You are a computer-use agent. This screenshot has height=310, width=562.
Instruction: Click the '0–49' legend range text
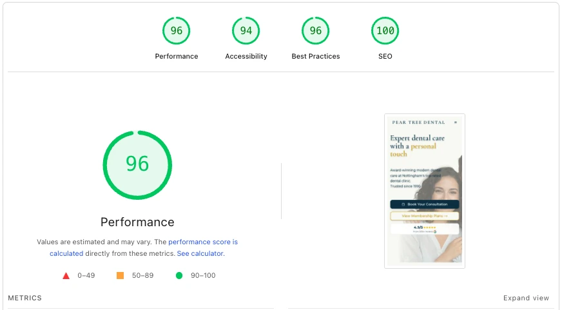86,275
